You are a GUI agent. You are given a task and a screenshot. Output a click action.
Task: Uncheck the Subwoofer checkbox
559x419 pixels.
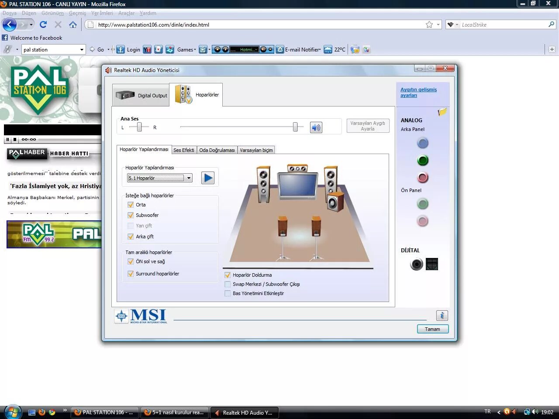click(131, 215)
